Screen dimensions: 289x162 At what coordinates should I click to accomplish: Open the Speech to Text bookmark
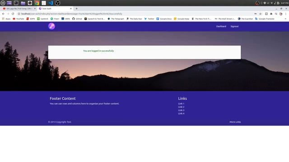(94, 19)
